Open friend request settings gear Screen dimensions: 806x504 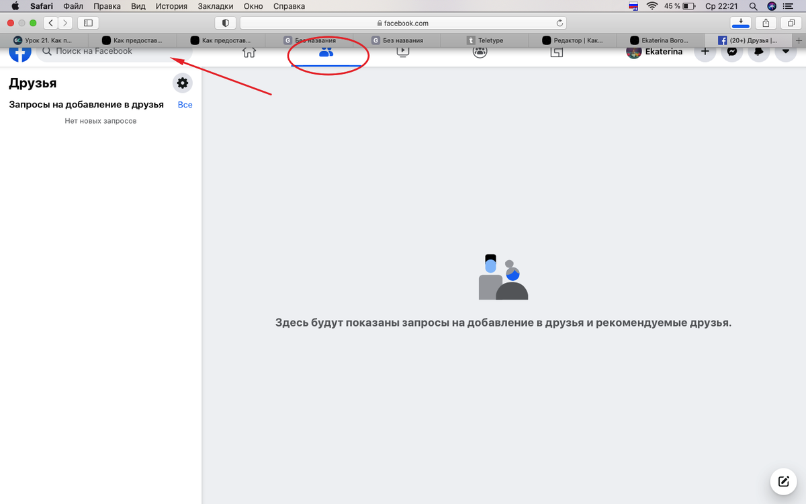182,83
